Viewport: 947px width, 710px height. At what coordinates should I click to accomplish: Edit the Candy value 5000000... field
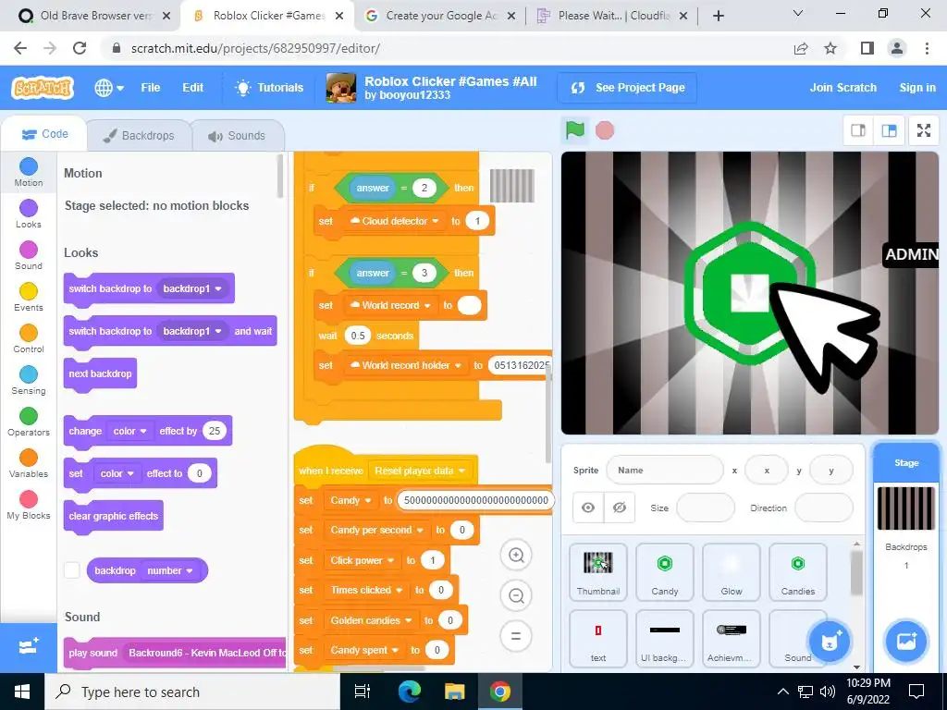pyautogui.click(x=475, y=500)
